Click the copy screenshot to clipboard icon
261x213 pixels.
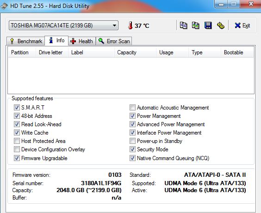click(196, 26)
